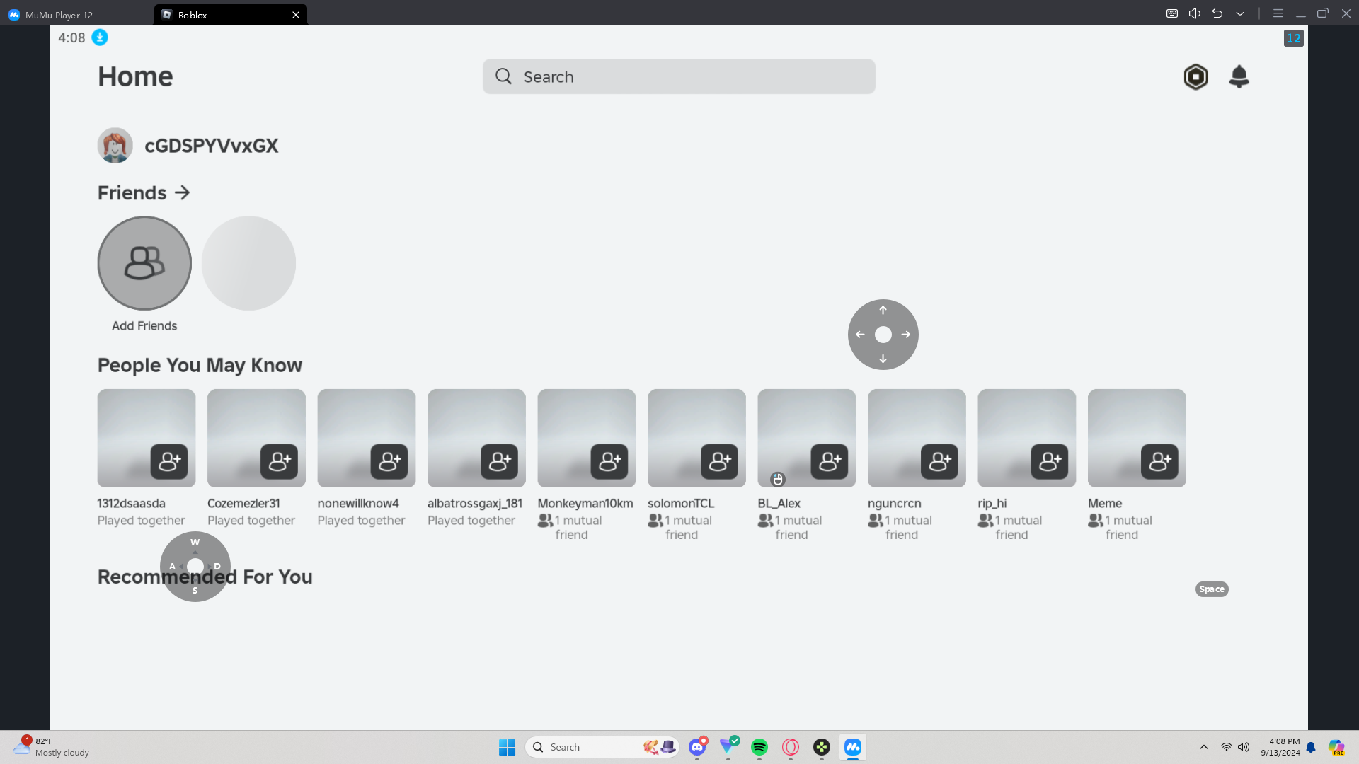Screen dimensions: 1359x764
Task: Expand the MuMu title bar dropdown chevron
Action: click(1240, 13)
